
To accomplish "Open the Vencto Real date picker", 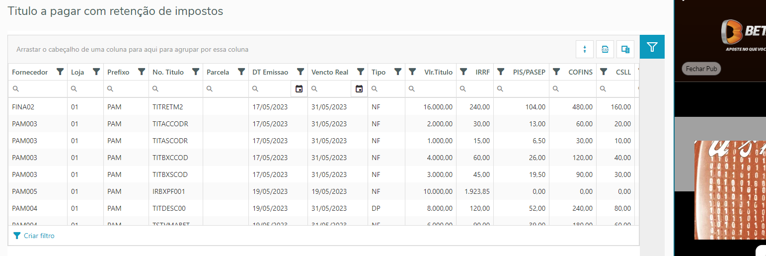I will [x=359, y=89].
